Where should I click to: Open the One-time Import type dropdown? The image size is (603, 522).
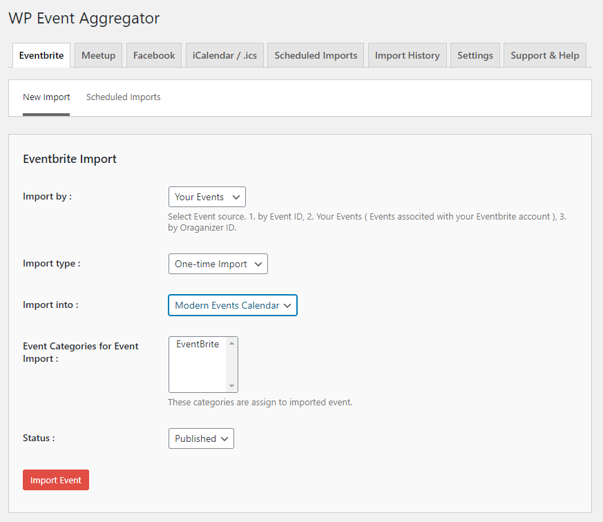click(x=218, y=264)
